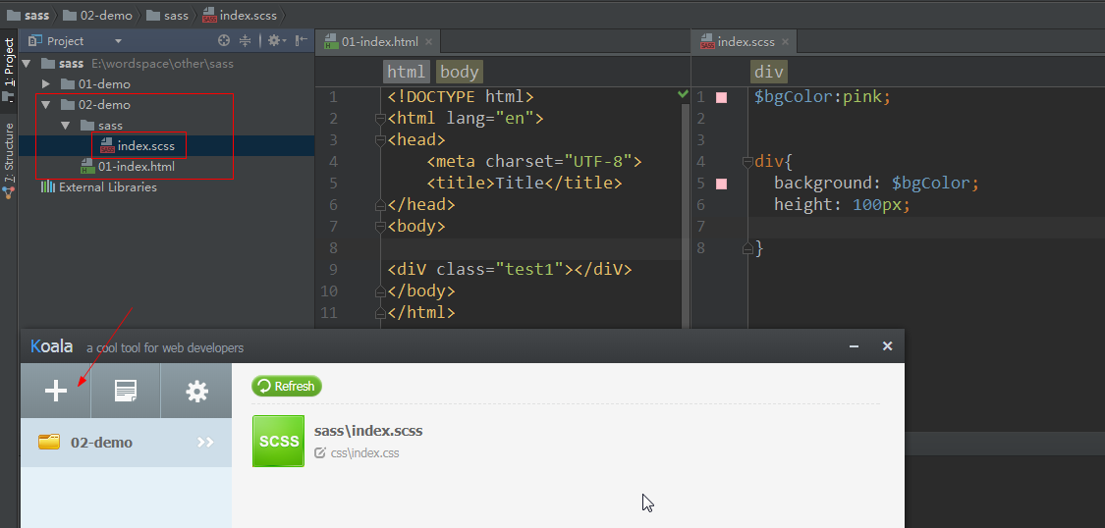
Task: Click the pink color swatch on SCSS line 1
Action: [721, 97]
